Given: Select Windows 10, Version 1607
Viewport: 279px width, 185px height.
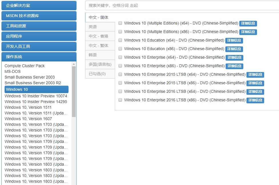Looking at the screenshot, I should [x=28, y=119].
